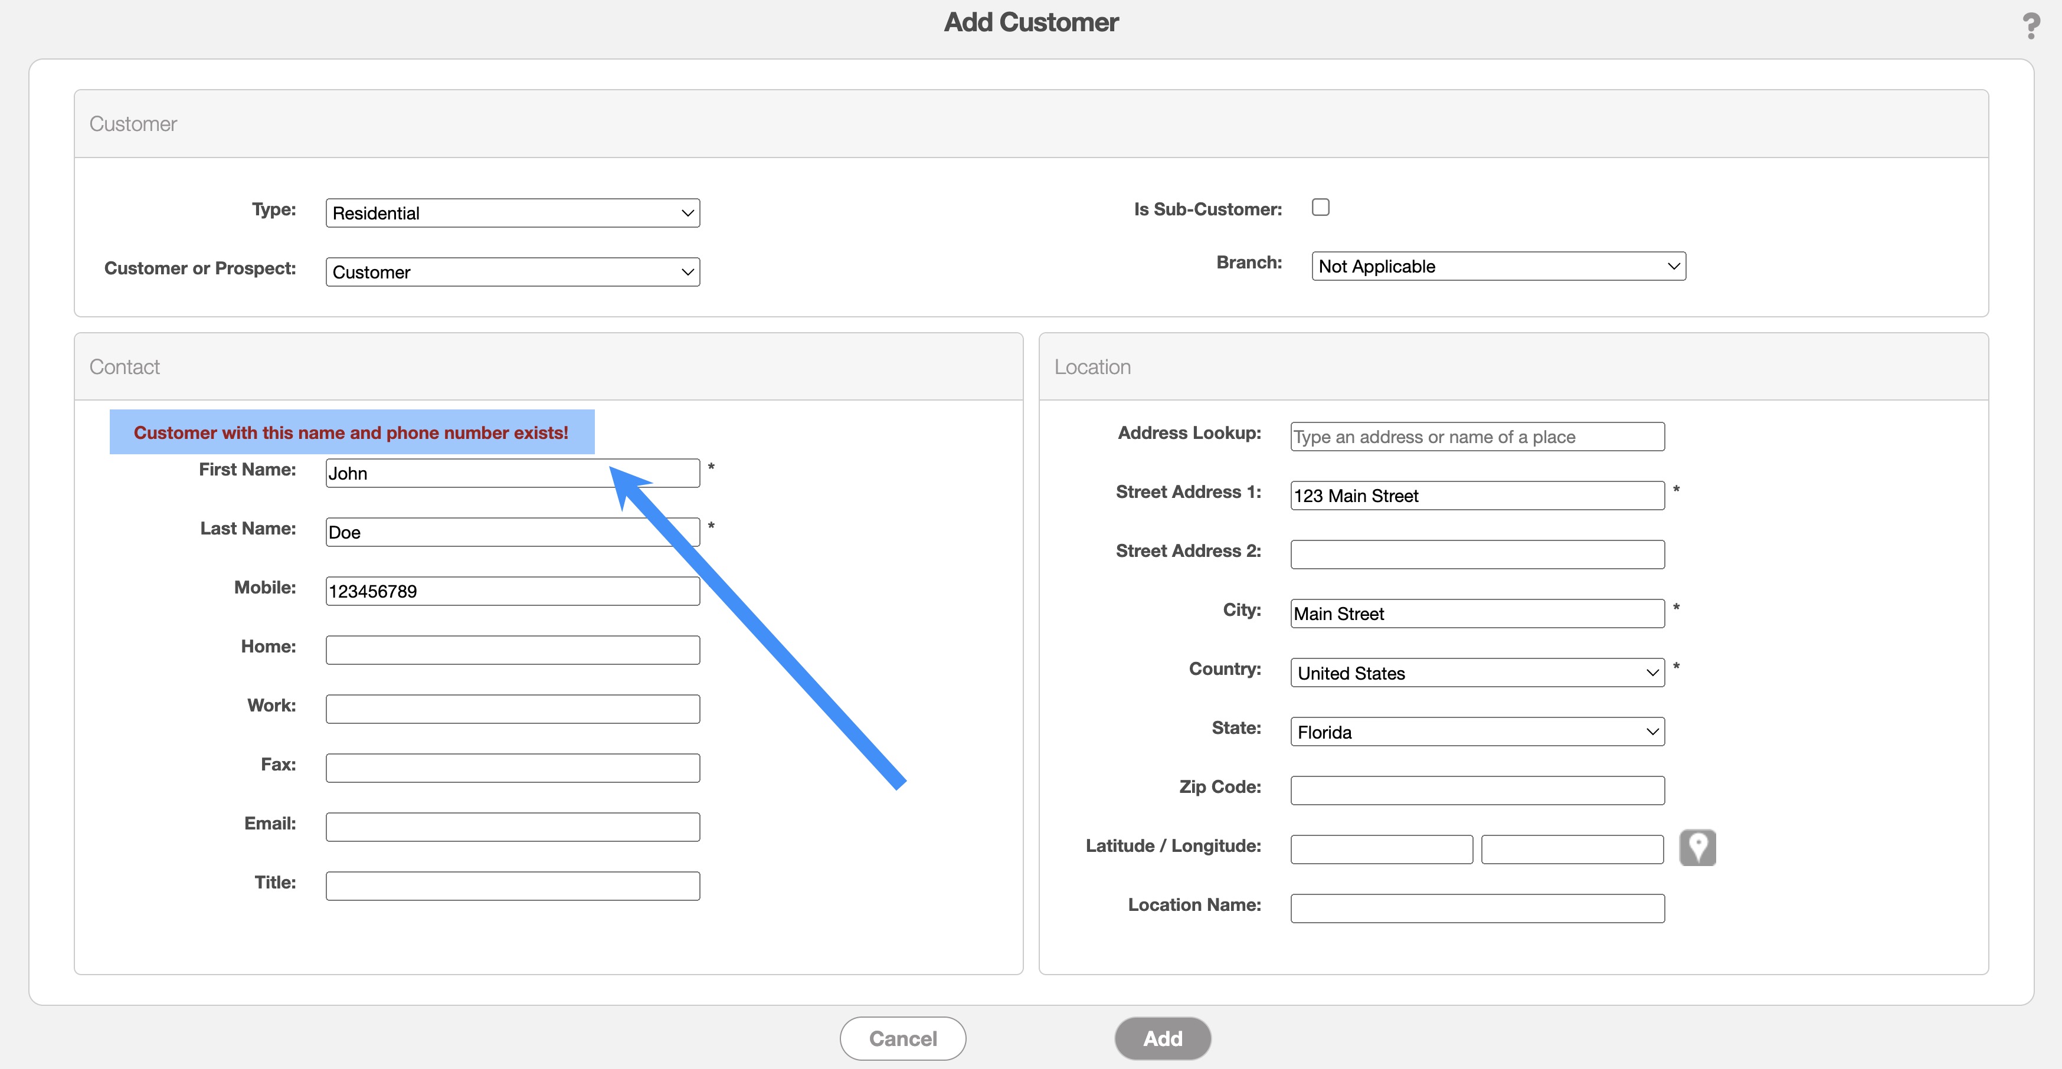
Task: Open the Branch dropdown
Action: (x=1498, y=267)
